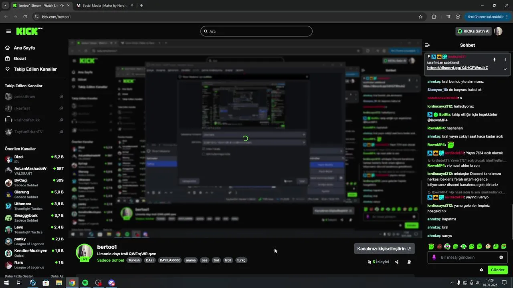The height and width of the screenshot is (288, 513).
Task: Open Spotify from the taskbar
Action: pos(85,283)
